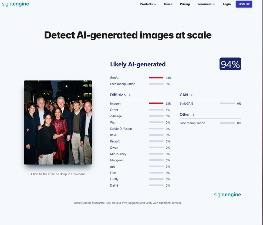Click the GenAI 94% score bar
This screenshot has width=263, height=225.
[x=156, y=78]
